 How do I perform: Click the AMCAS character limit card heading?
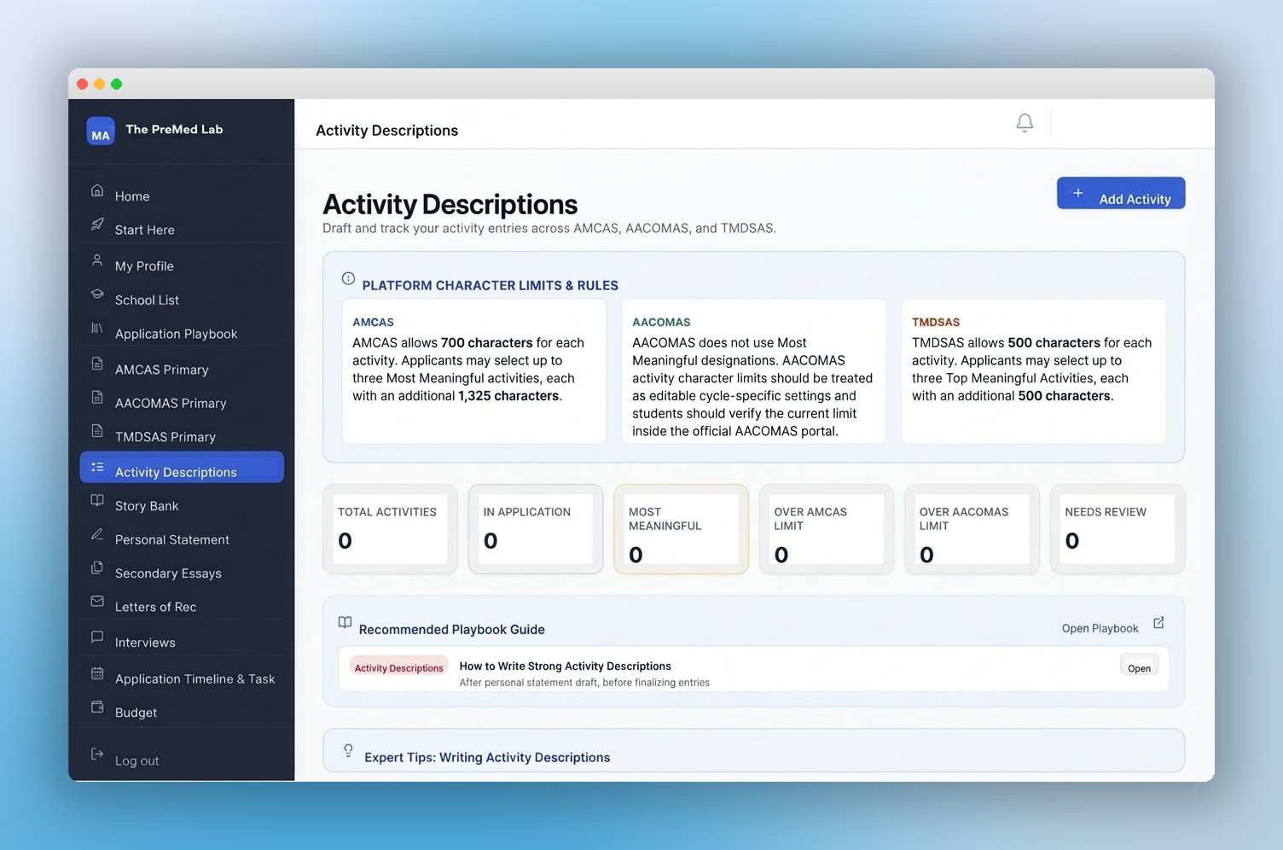pyautogui.click(x=373, y=322)
